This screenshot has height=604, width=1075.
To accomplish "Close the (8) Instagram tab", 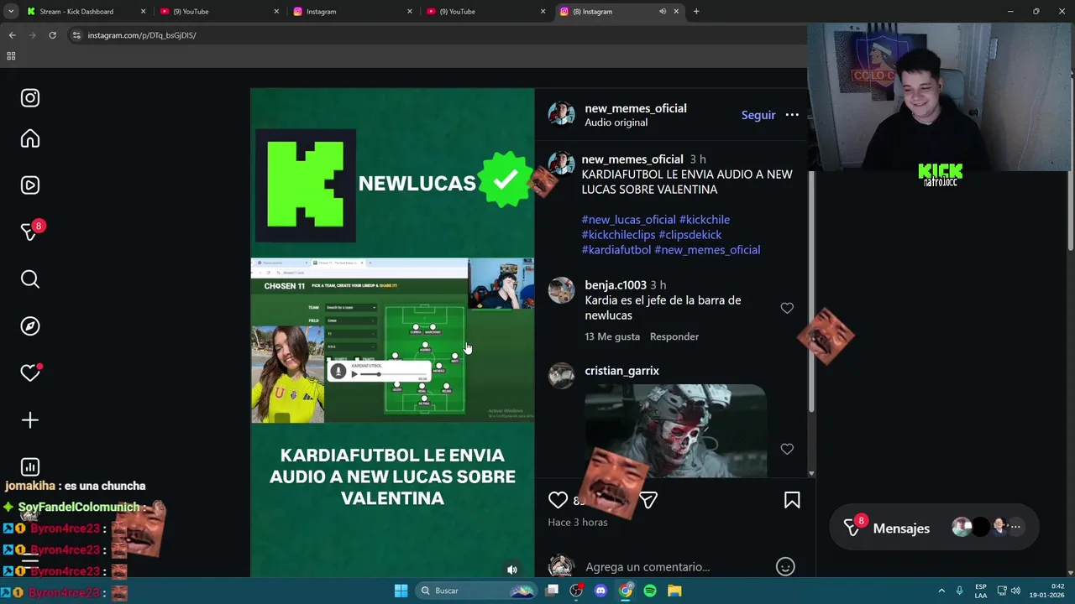I will [676, 12].
